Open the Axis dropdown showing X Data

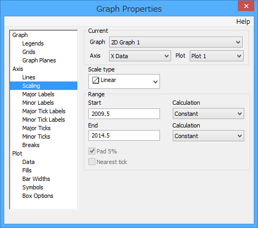[x=140, y=56]
